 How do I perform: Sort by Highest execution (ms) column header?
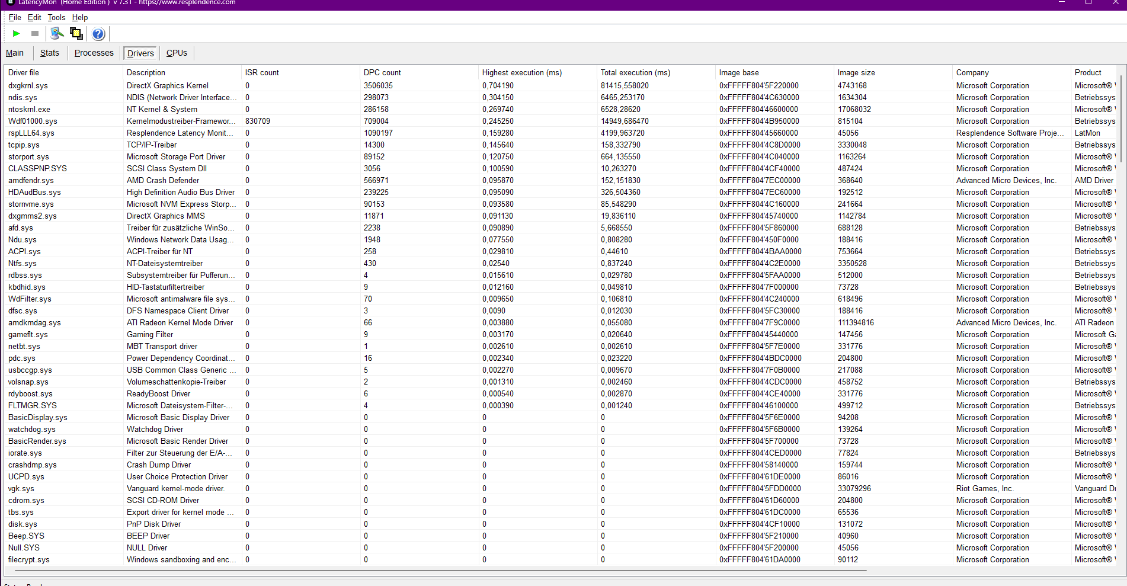537,72
